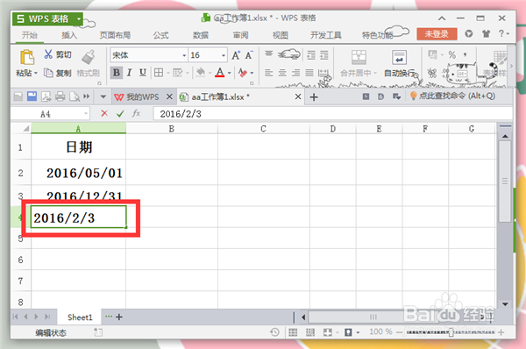Select cell A2 containing 2016/05/01
The height and width of the screenshot is (349, 526).
[79, 173]
